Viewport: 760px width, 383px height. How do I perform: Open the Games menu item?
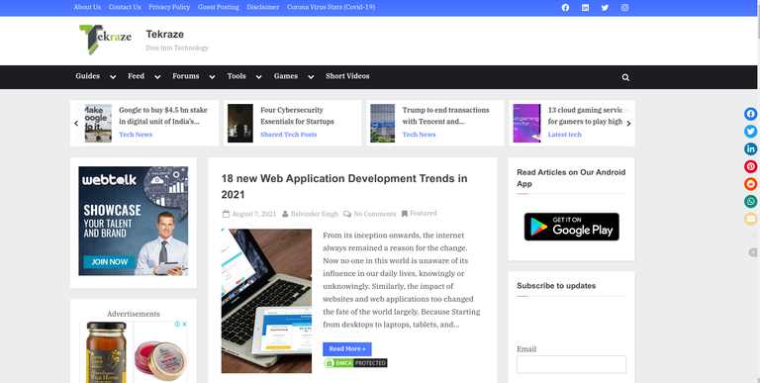point(286,76)
